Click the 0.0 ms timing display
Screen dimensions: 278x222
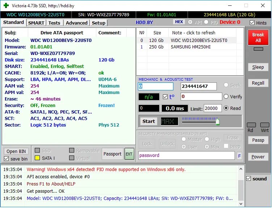click(x=174, y=108)
